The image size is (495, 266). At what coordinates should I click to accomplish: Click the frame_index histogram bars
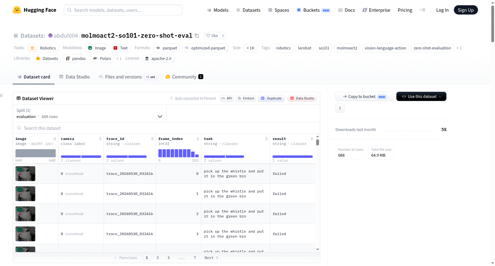click(x=179, y=153)
